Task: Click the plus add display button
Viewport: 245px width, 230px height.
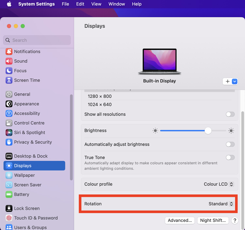Action: pos(227,81)
